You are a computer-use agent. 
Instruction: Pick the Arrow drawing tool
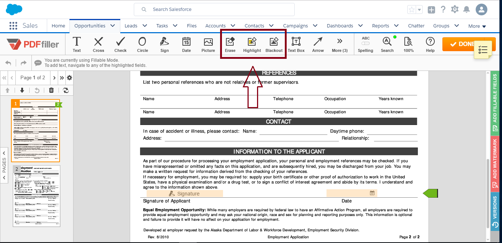click(318, 45)
